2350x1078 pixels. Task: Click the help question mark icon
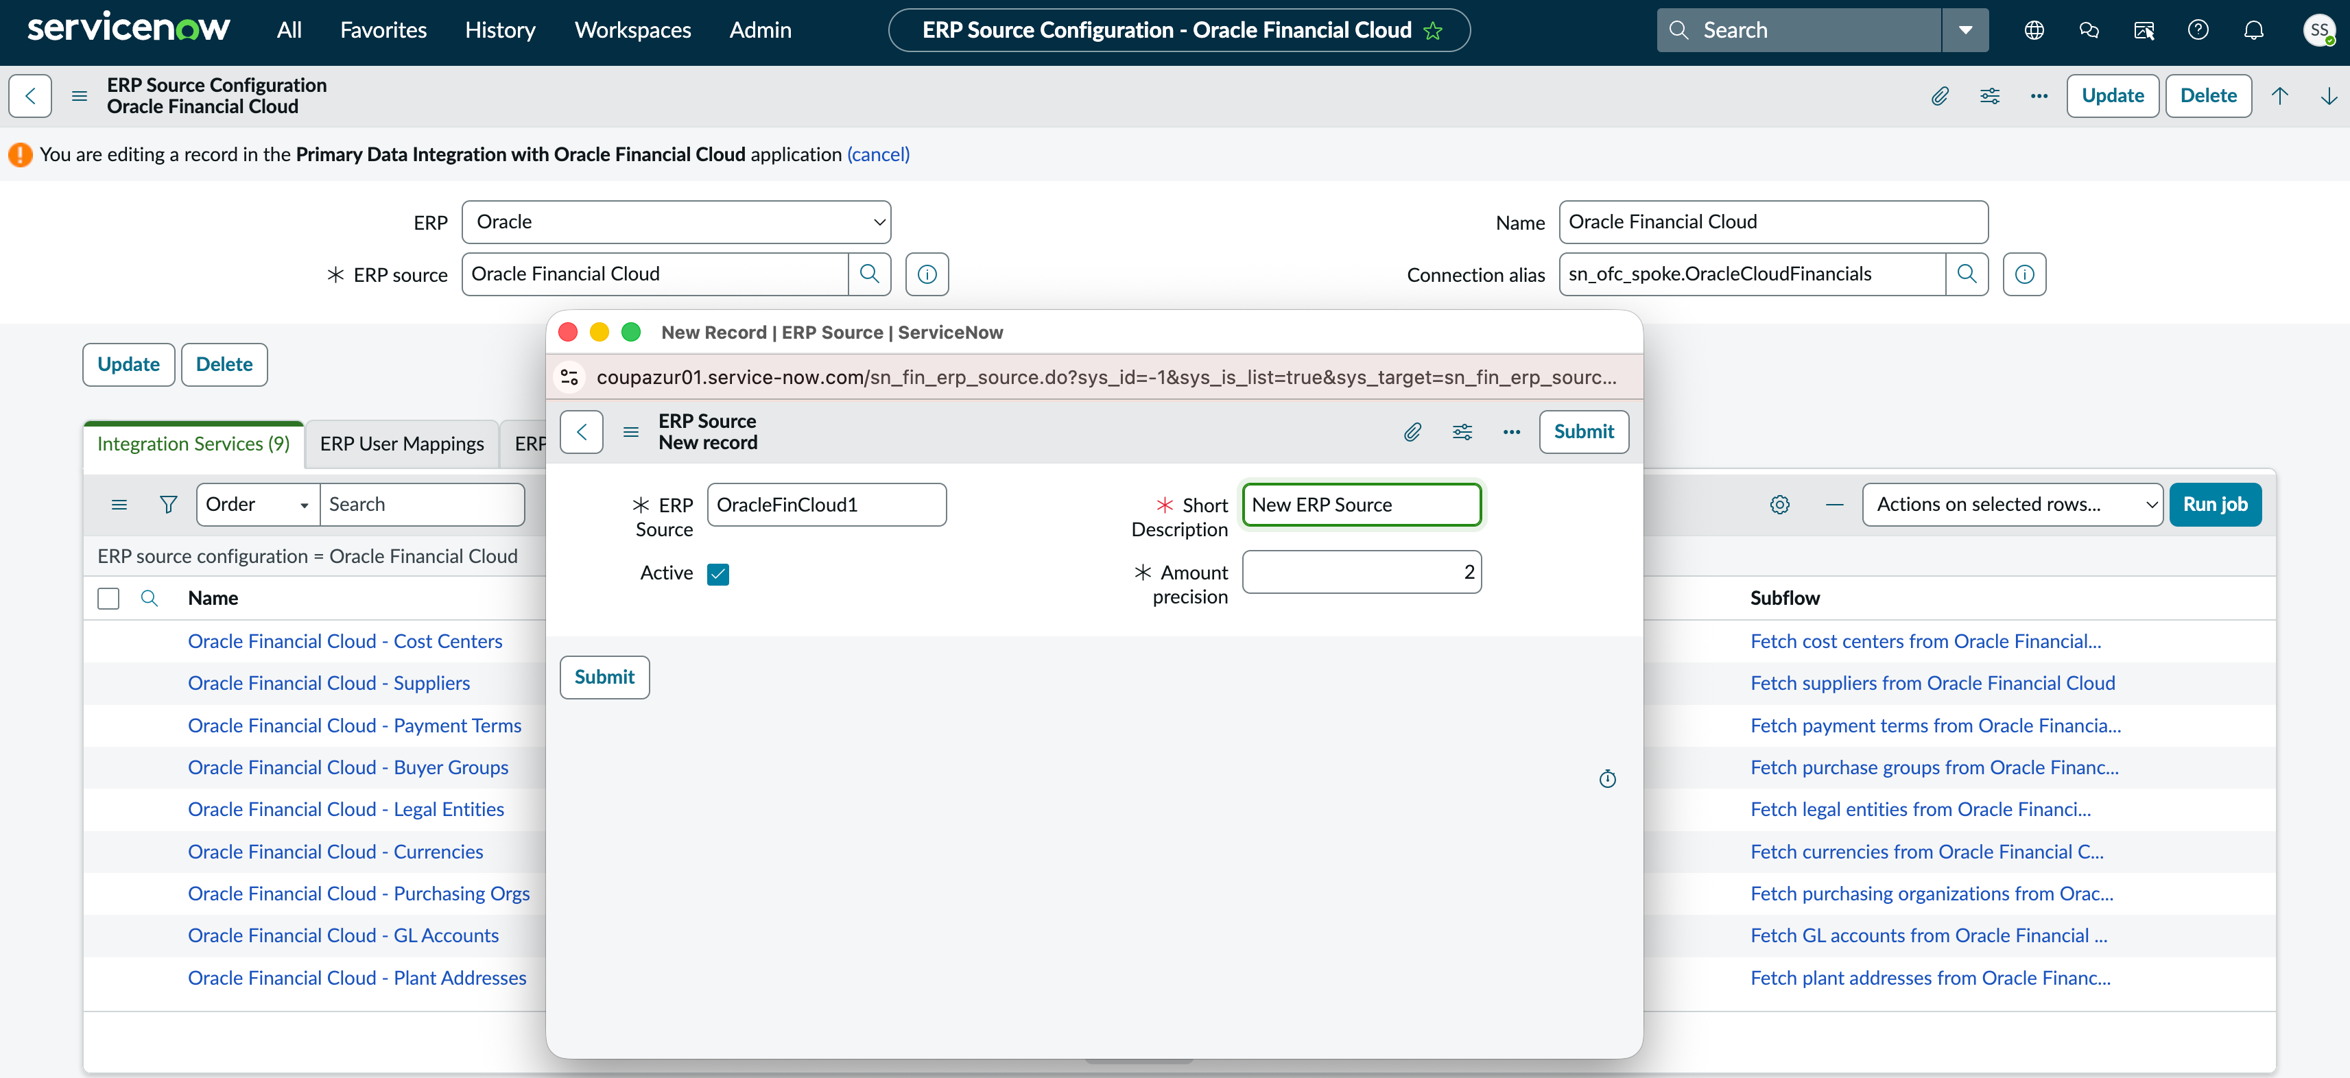pyautogui.click(x=2198, y=30)
